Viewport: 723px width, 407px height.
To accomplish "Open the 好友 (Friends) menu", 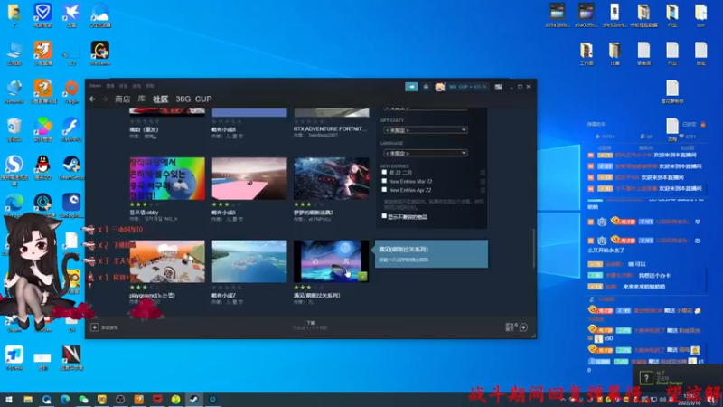I will (x=124, y=86).
